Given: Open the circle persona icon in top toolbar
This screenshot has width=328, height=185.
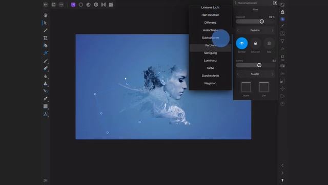Looking at the screenshot, I should point(81,5).
